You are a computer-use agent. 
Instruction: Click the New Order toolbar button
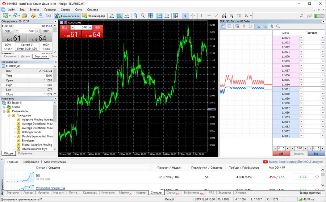coord(94,16)
